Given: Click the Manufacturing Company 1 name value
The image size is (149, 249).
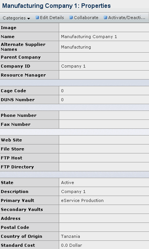Looking at the screenshot, I should 89,37.
